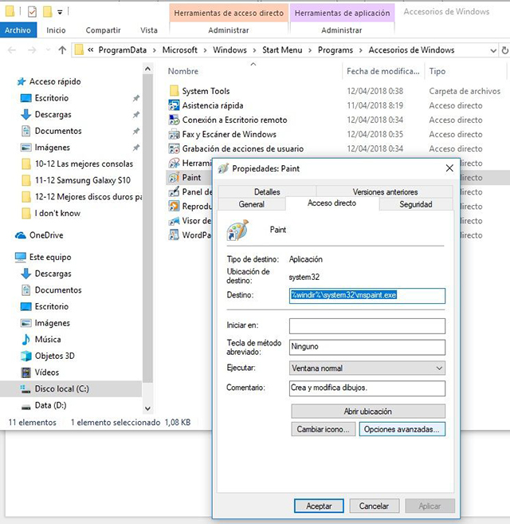Click the Comentario input field
Viewport: 510px width, 524px height.
[x=367, y=388]
